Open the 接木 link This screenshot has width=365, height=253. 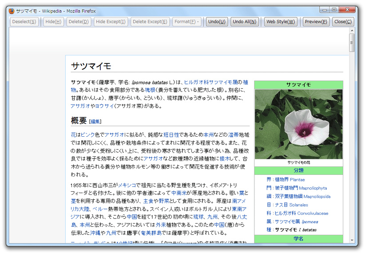tap(225, 159)
